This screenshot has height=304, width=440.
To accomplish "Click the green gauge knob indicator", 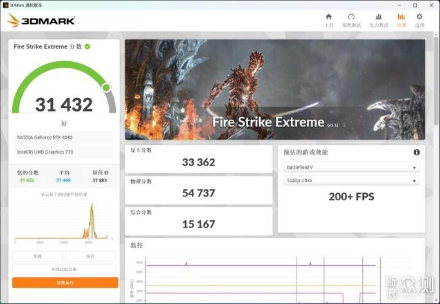I will point(106,88).
